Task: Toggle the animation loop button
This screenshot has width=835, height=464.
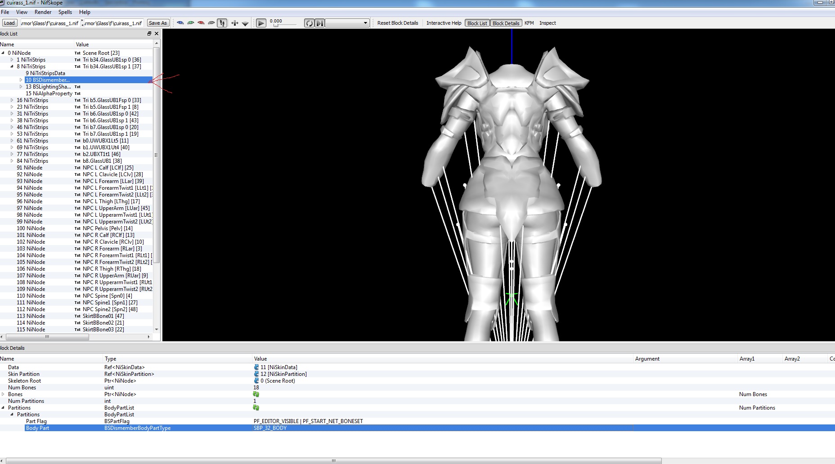Action: pyautogui.click(x=309, y=23)
